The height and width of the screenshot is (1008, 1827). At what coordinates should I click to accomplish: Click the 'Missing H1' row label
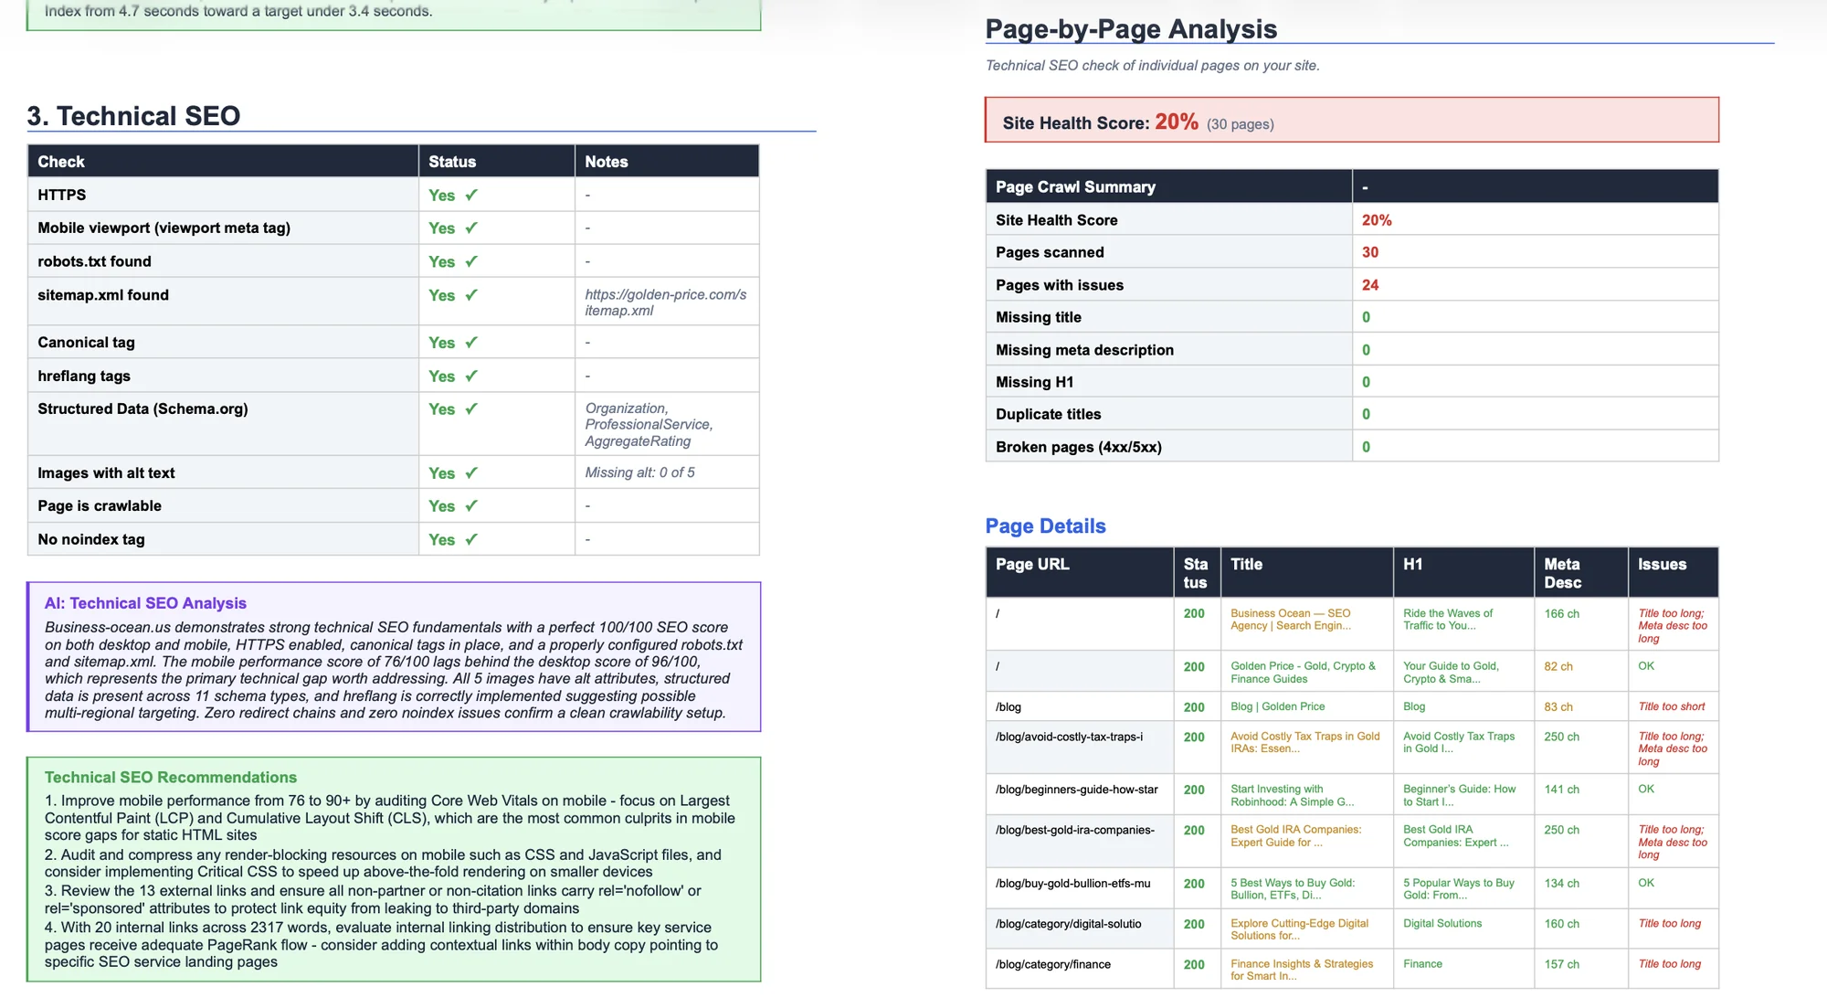tap(1034, 382)
